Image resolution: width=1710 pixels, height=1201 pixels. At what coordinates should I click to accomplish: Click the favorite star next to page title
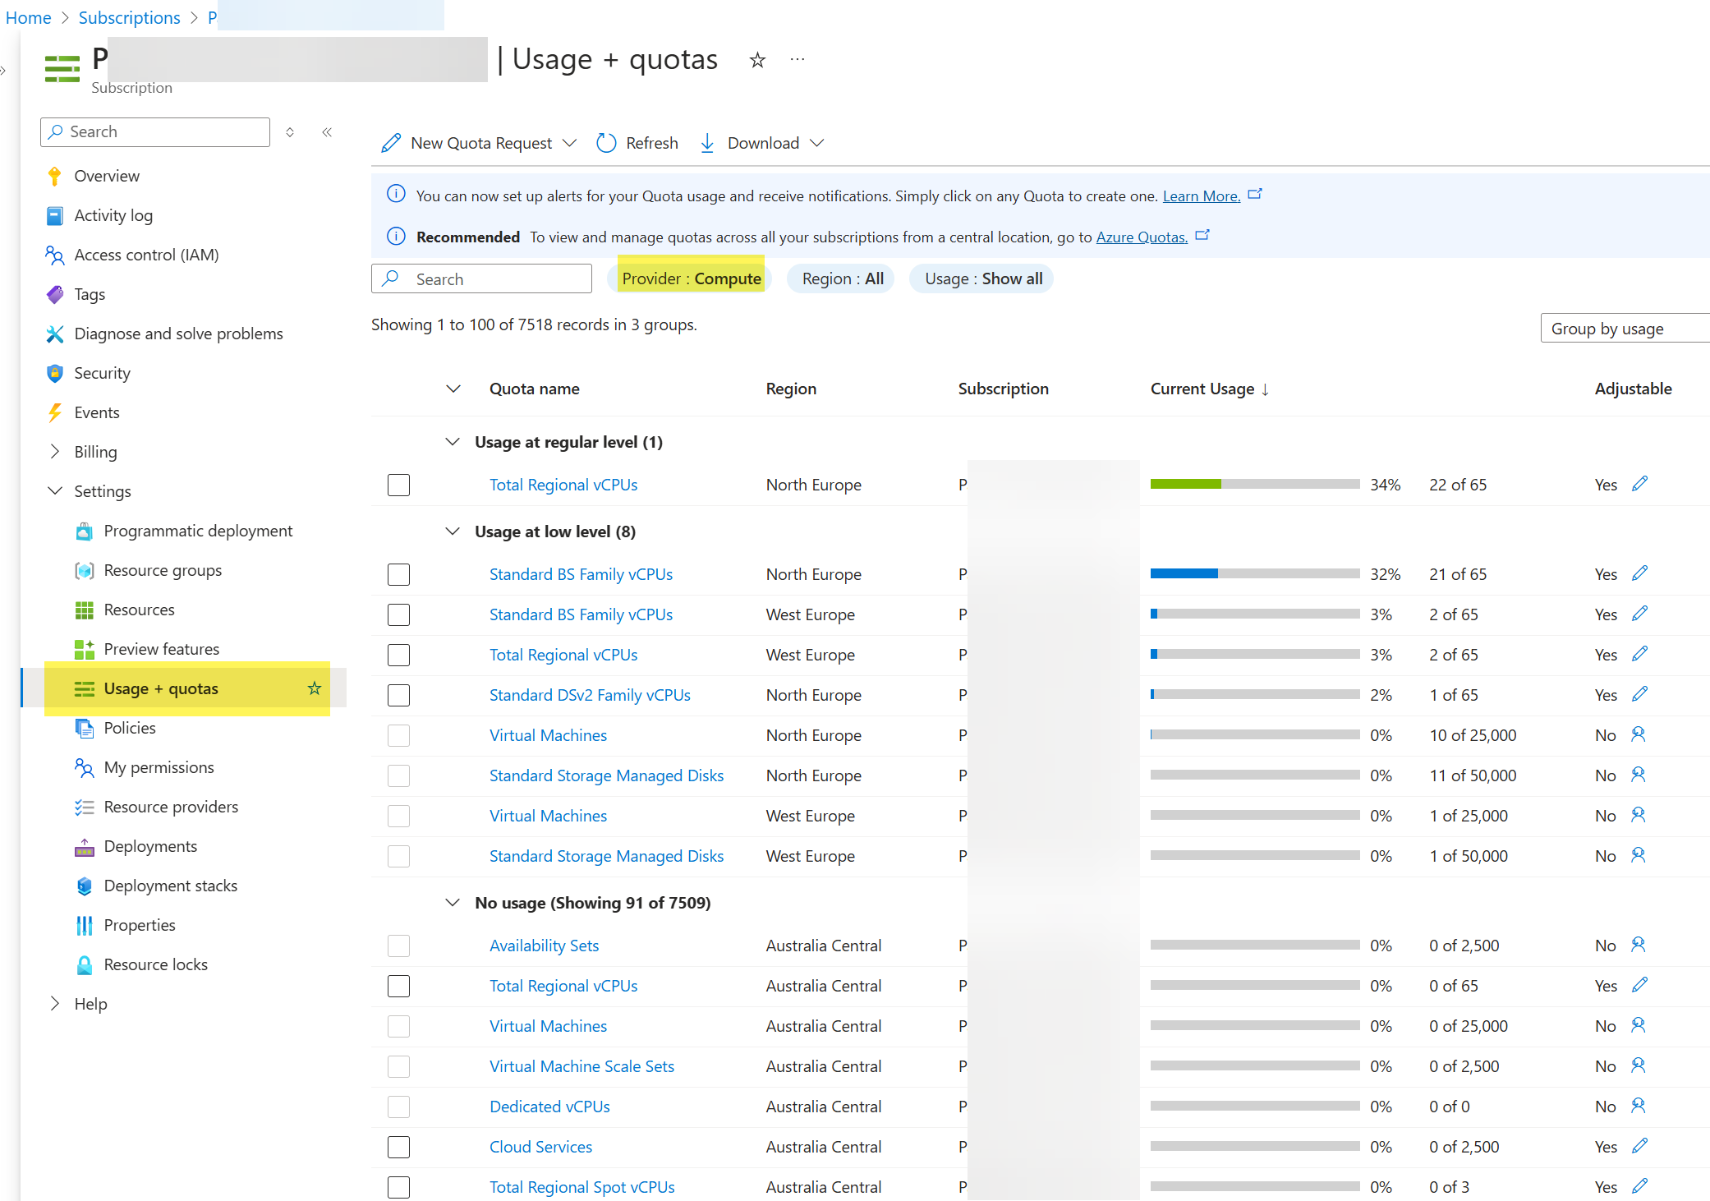(757, 60)
